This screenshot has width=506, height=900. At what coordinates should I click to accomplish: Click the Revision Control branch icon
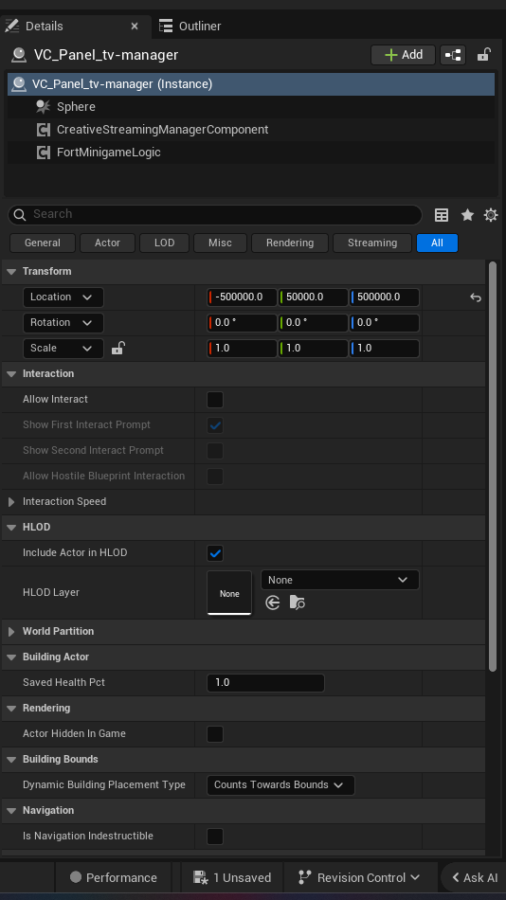point(304,877)
